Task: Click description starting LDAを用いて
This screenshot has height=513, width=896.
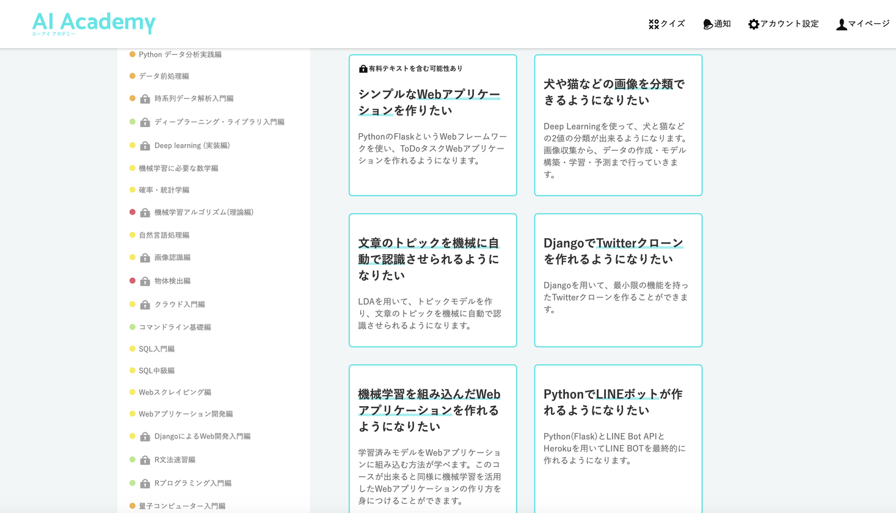Action: tap(430, 313)
